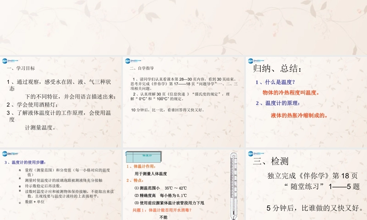Select the answer '不能'
Viewport: 367px width, 220px height.
[163, 217]
